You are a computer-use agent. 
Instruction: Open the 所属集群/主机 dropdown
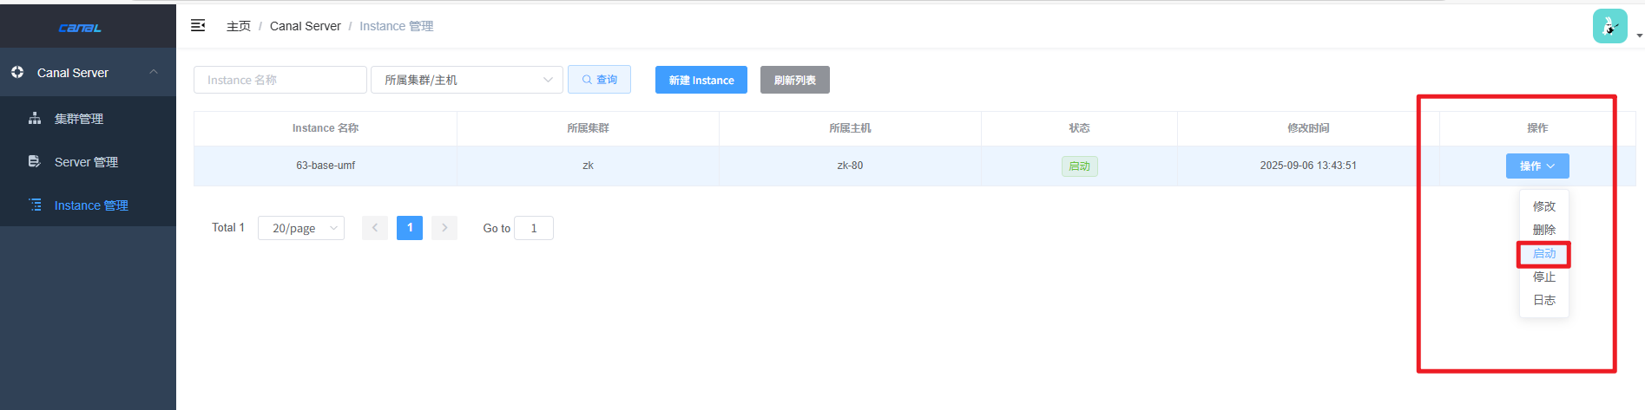coord(467,80)
